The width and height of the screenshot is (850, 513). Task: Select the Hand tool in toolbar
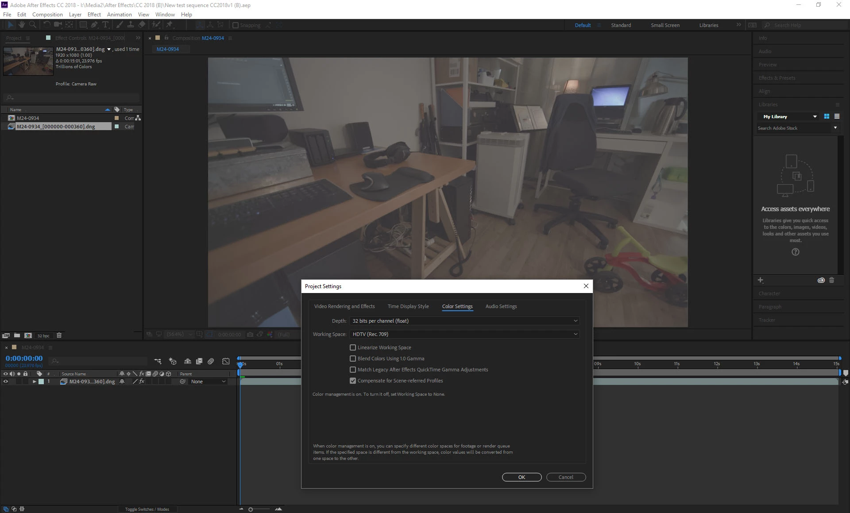[21, 25]
